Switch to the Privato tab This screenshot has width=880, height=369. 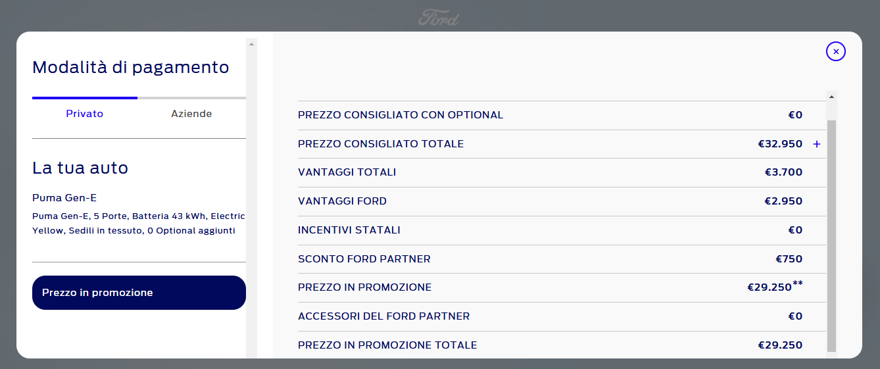pyautogui.click(x=85, y=114)
